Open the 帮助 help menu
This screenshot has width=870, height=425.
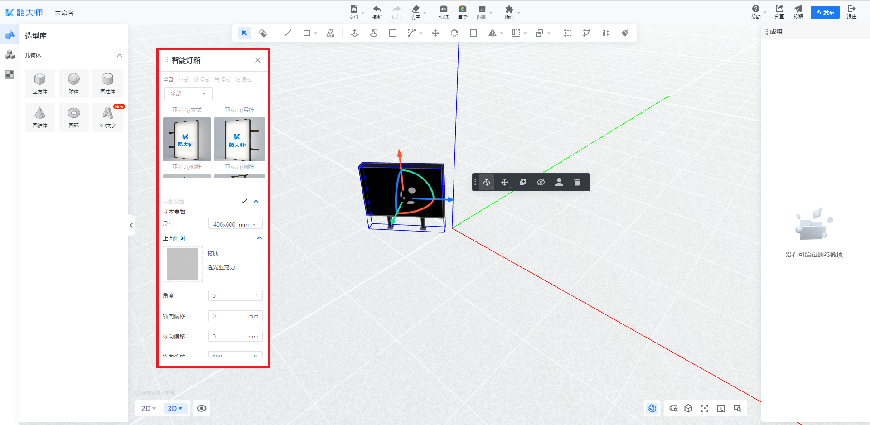tap(756, 12)
